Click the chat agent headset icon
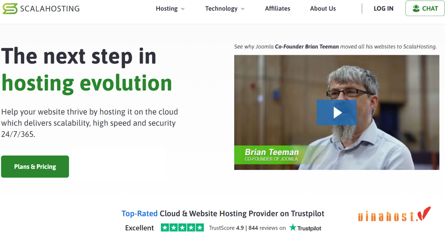Image resolution: width=445 pixels, height=232 pixels. (416, 8)
